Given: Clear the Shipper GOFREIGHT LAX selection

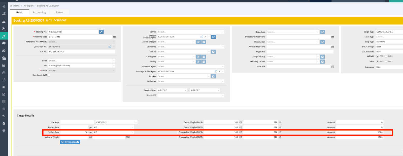Looking at the screenshot, I should click(x=205, y=37).
